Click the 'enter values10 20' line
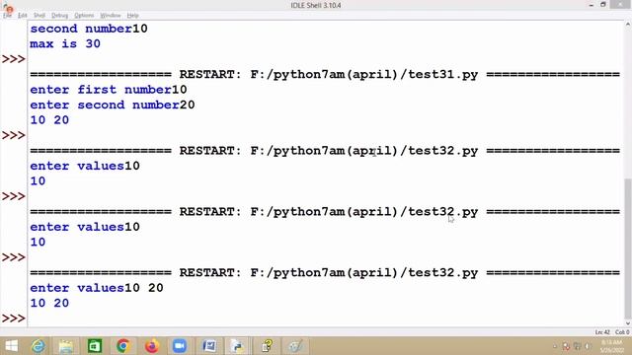The width and height of the screenshot is (632, 355). (x=97, y=288)
